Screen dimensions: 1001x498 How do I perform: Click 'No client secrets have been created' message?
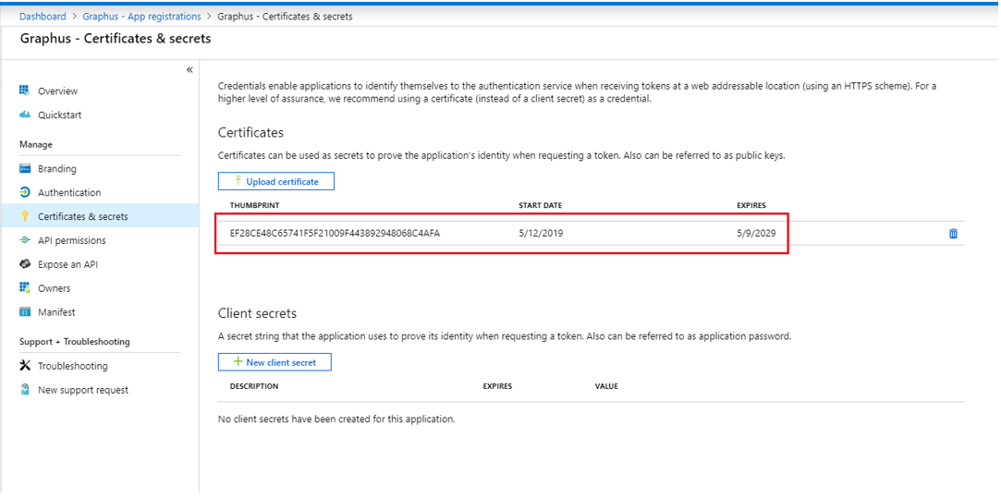[x=336, y=419]
